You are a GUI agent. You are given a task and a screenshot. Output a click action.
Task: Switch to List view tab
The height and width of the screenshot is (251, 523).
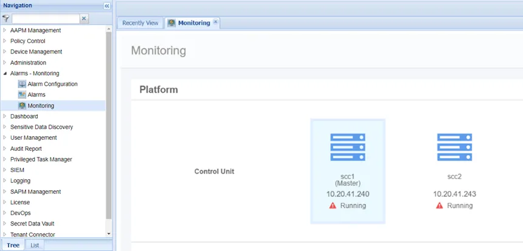coord(35,245)
